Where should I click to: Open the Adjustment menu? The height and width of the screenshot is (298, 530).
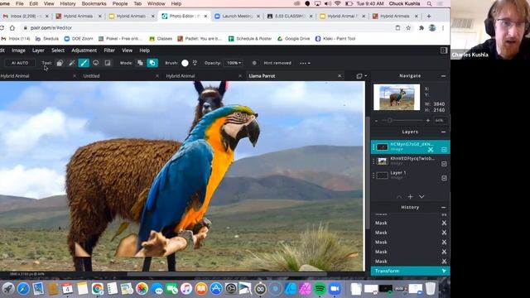tap(84, 50)
